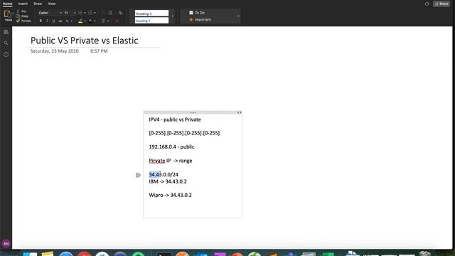Click the 34.43.0.0/24 line
This screenshot has width=455, height=256.
[x=164, y=175]
